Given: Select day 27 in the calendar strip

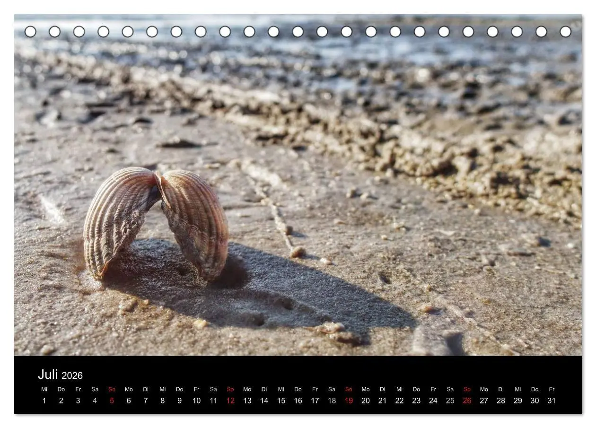Looking at the screenshot, I should click(x=484, y=401).
